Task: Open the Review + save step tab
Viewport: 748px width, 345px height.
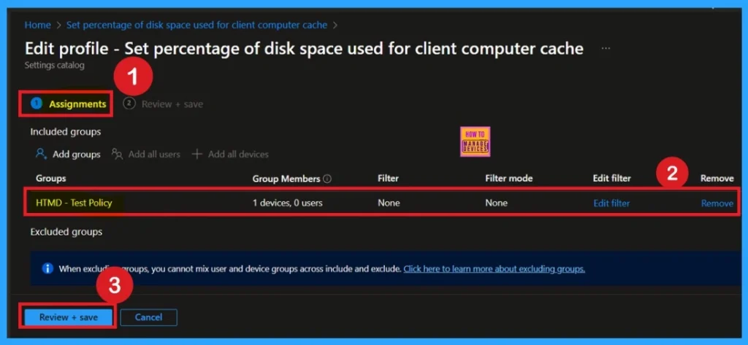Action: coord(172,104)
